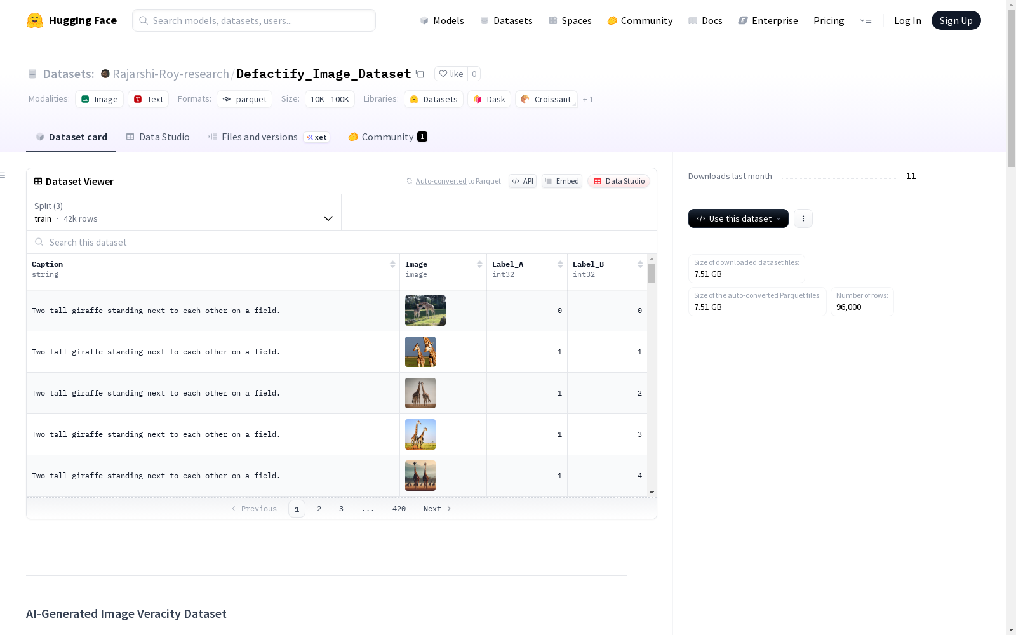
Task: Click the heart like icon
Action: pyautogui.click(x=443, y=74)
